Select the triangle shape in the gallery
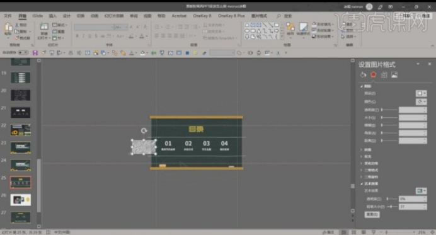Screen dimensions: 436x235 [x=258, y=31]
